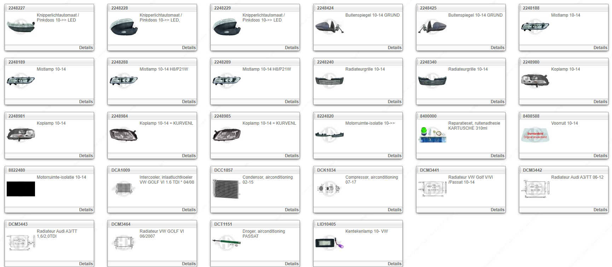This screenshot has width=612, height=267.
Task: Click the headlight image for part 2248984
Action: (x=123, y=135)
